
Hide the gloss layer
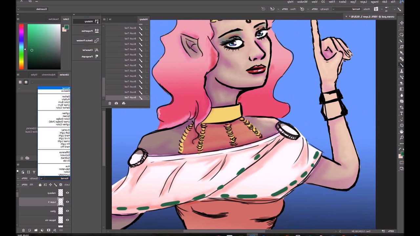point(68,211)
